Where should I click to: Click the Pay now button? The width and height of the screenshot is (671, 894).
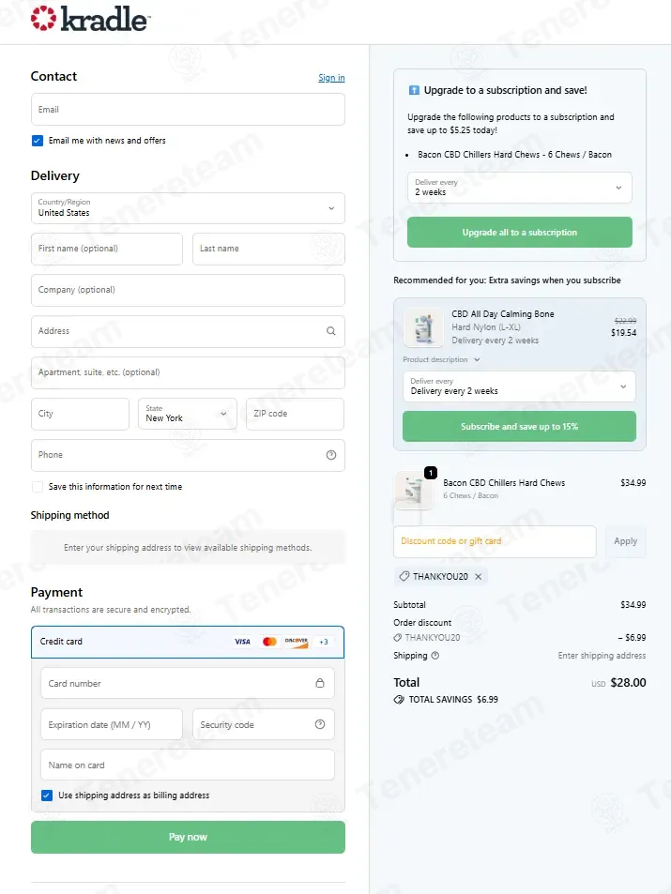tap(188, 837)
